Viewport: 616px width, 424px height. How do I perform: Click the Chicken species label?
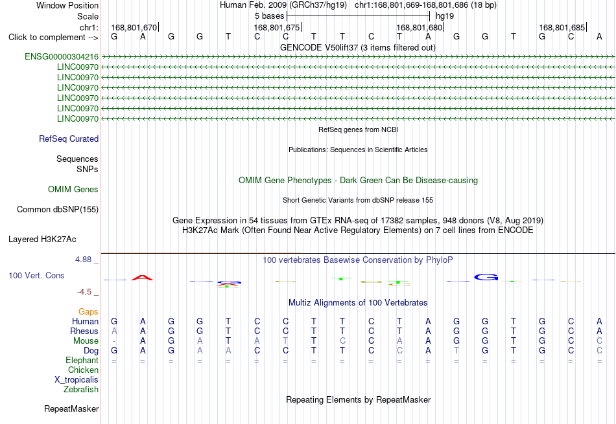click(x=83, y=370)
